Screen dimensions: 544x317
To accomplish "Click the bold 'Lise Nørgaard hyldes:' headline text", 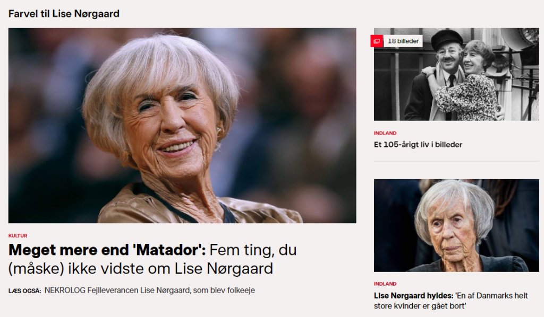I will (x=413, y=296).
